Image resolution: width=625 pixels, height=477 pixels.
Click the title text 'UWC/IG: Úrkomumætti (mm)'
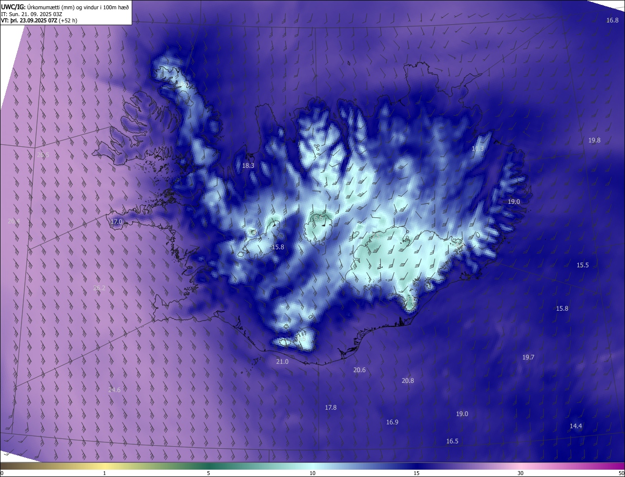pos(38,7)
